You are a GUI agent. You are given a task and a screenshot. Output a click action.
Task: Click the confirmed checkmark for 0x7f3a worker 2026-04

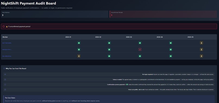tap(171, 43)
